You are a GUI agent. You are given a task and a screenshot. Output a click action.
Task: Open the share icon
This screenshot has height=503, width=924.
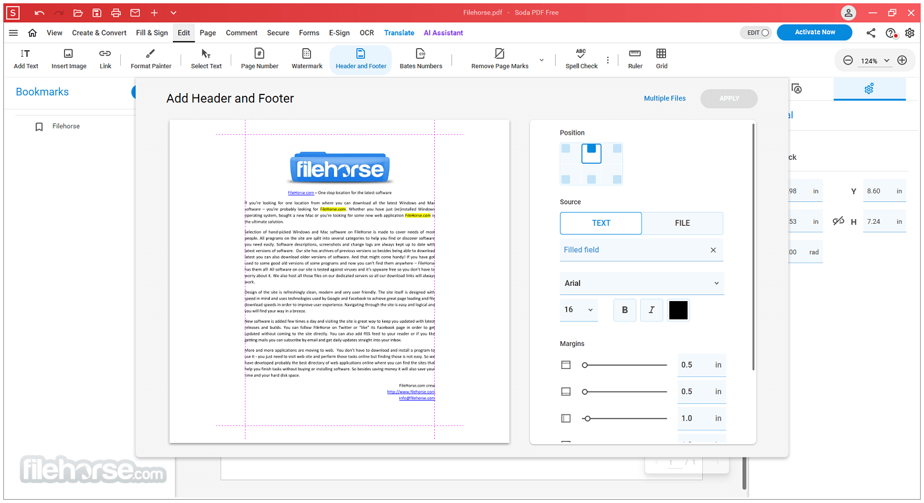click(x=871, y=33)
